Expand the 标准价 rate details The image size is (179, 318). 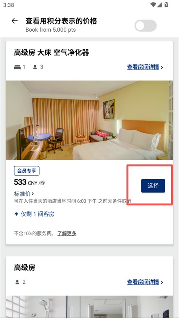click(x=24, y=194)
